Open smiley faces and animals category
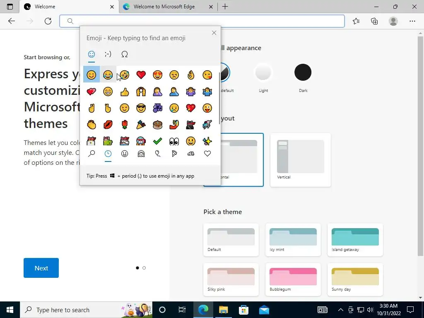 coord(124,154)
